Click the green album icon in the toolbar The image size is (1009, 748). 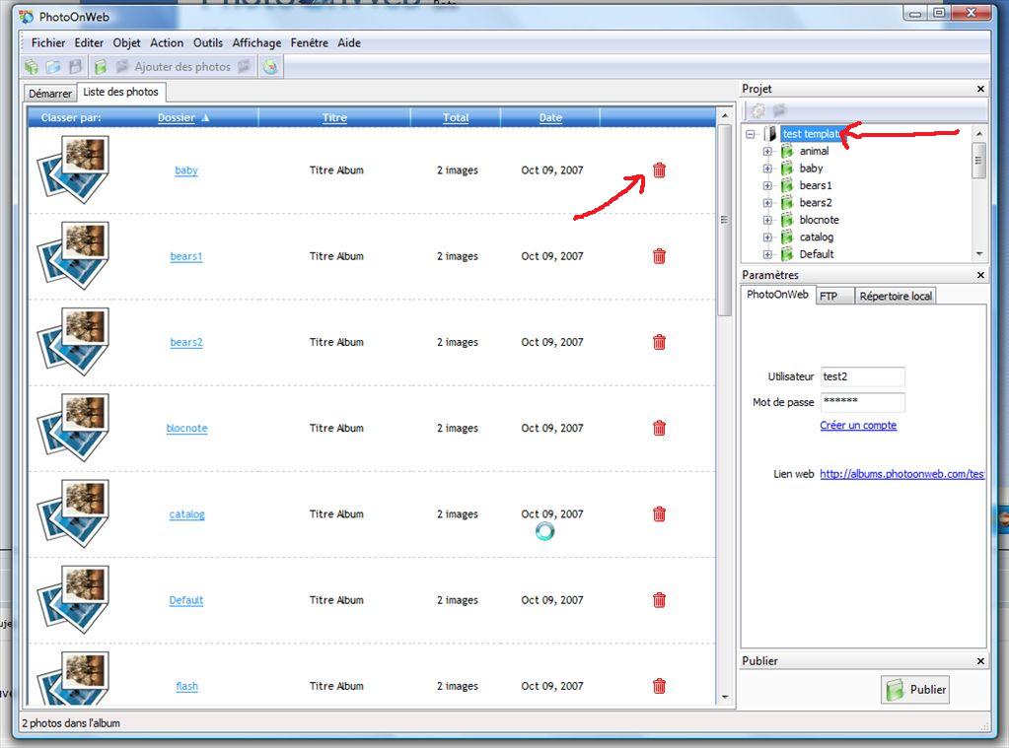click(100, 67)
